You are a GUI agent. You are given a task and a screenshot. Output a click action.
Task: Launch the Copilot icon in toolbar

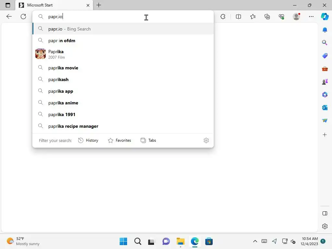click(325, 17)
